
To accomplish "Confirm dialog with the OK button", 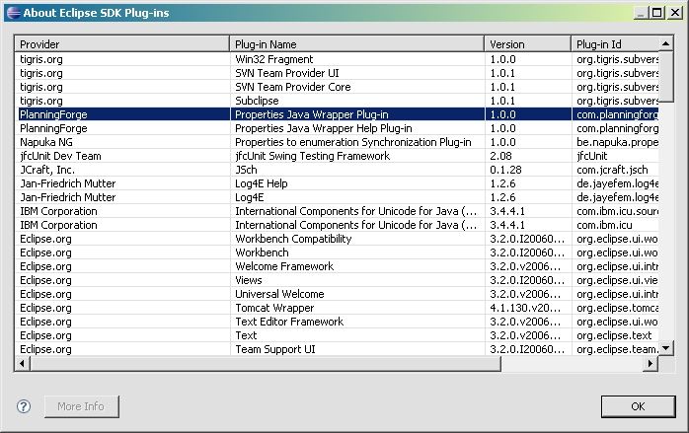I will (x=638, y=406).
